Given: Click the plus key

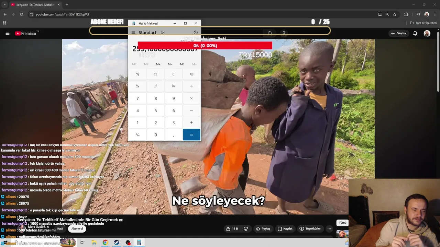Looking at the screenshot, I should pos(191,123).
